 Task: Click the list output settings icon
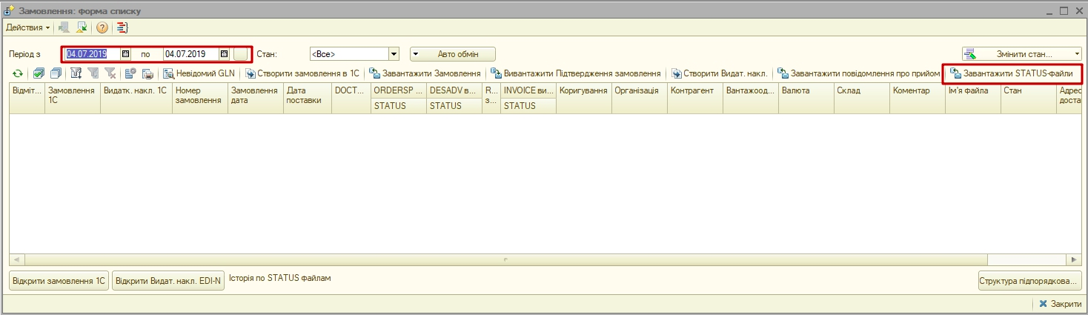point(130,73)
